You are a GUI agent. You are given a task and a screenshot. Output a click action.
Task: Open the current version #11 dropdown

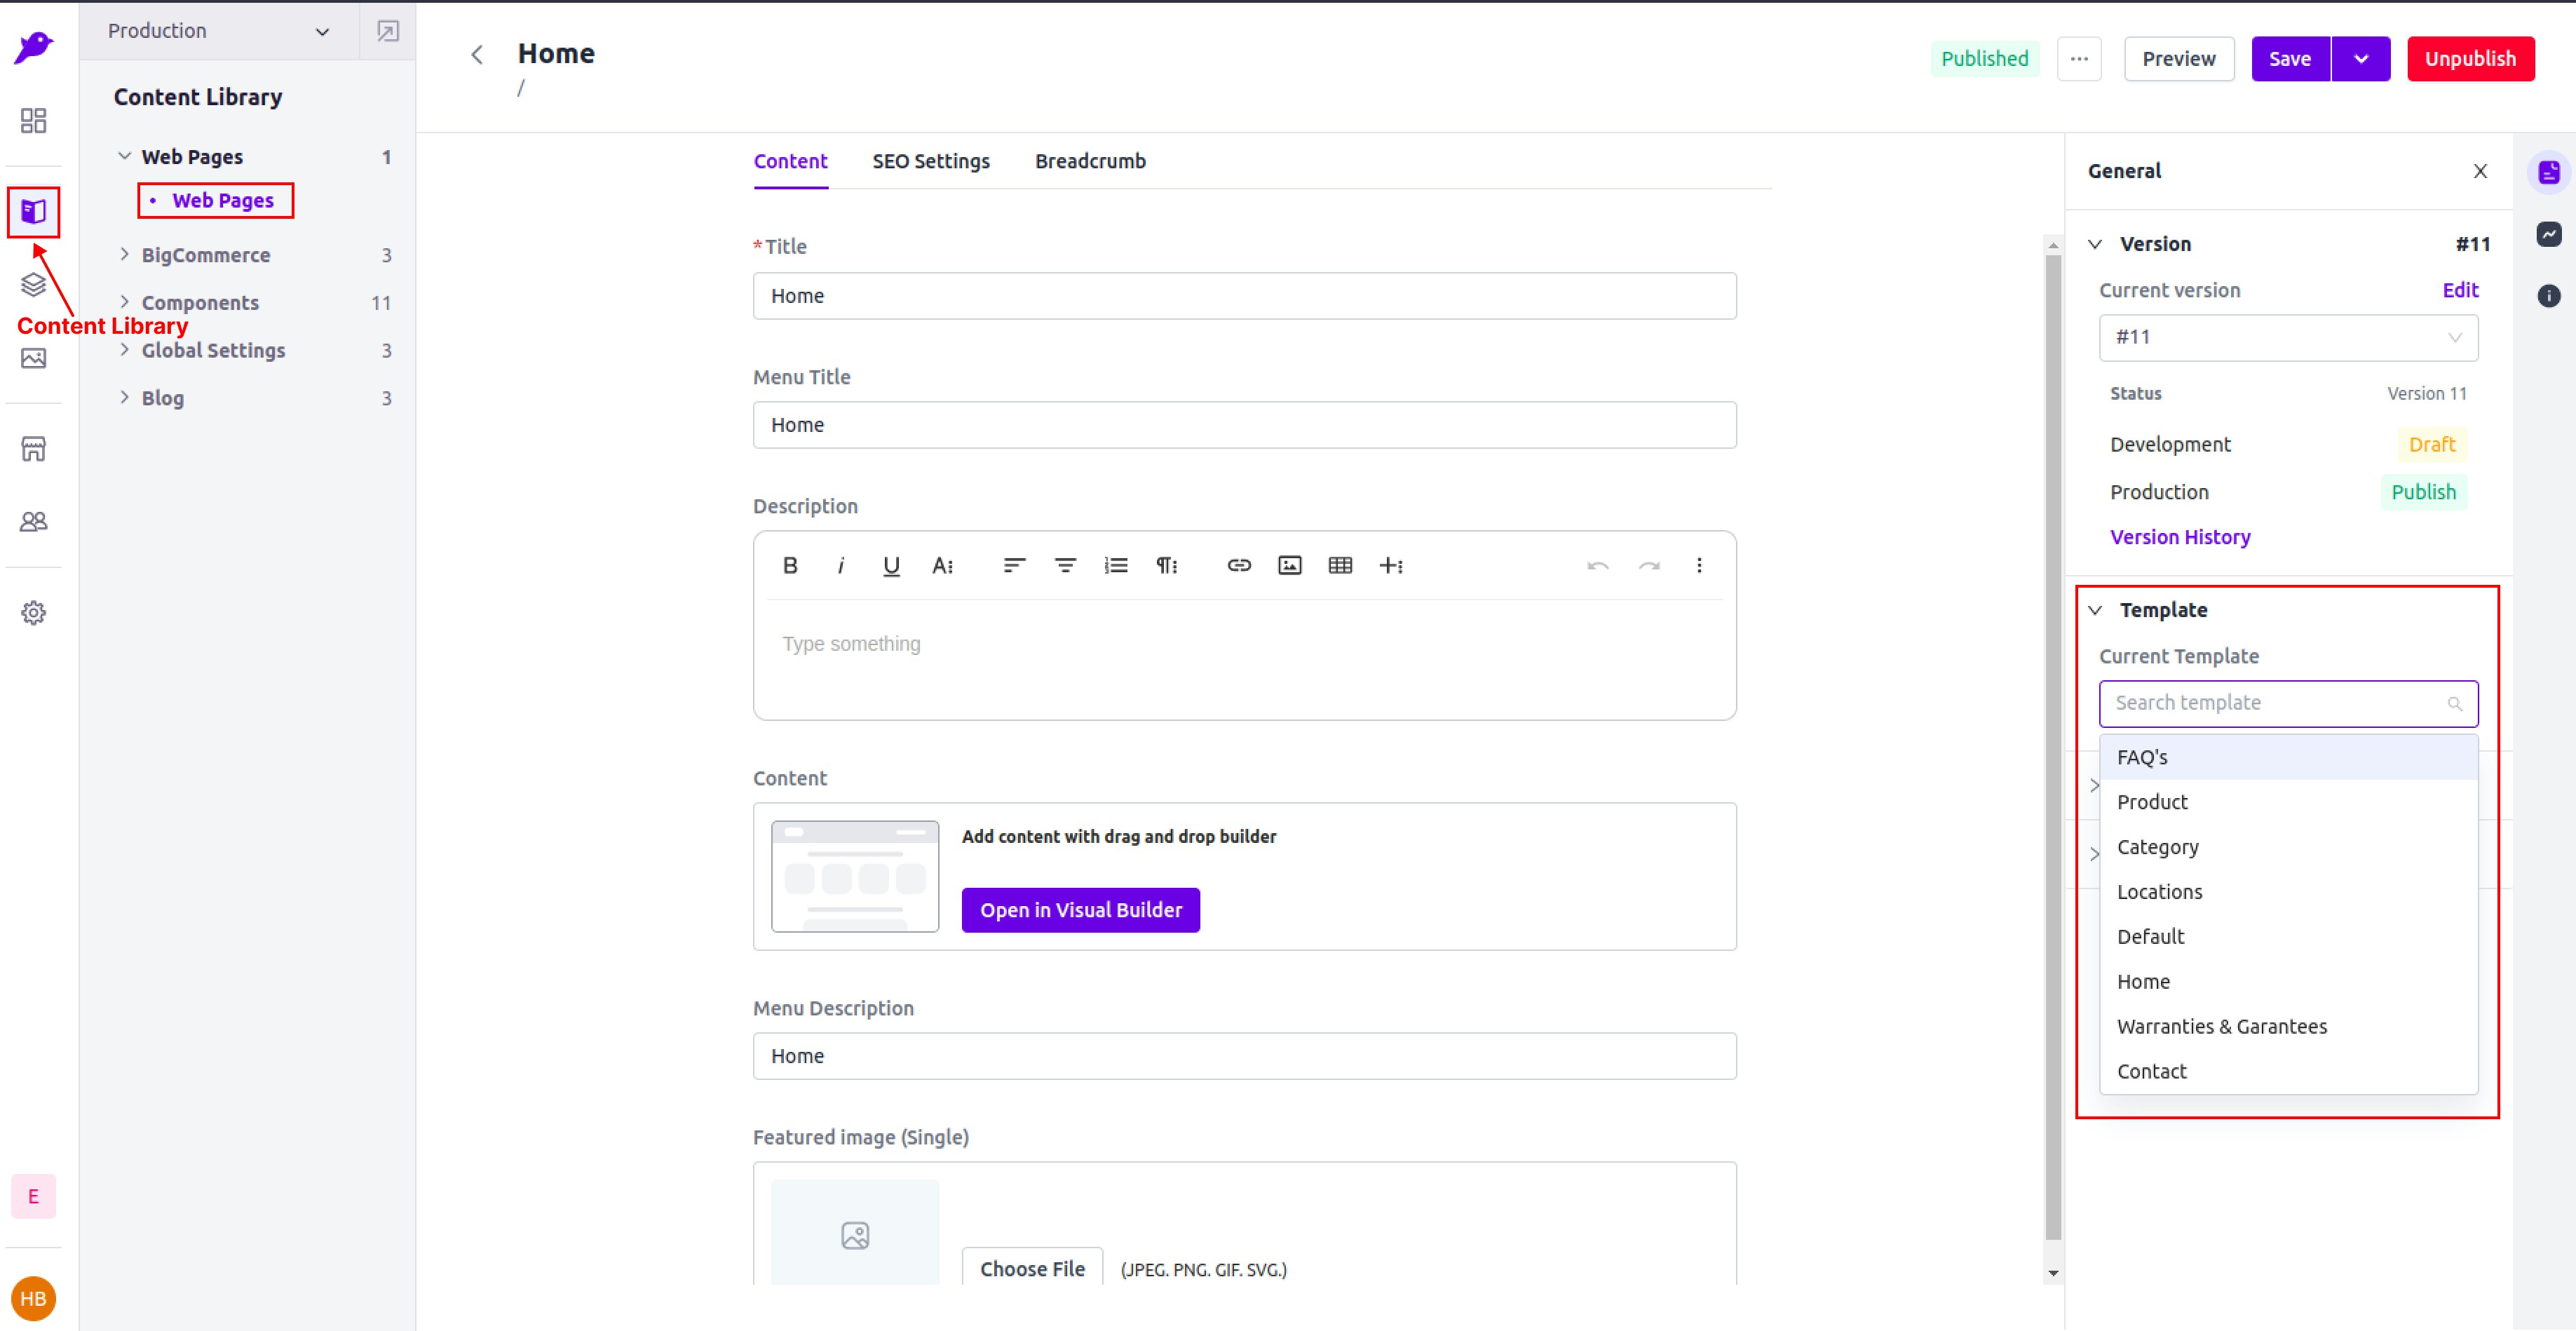(2288, 338)
